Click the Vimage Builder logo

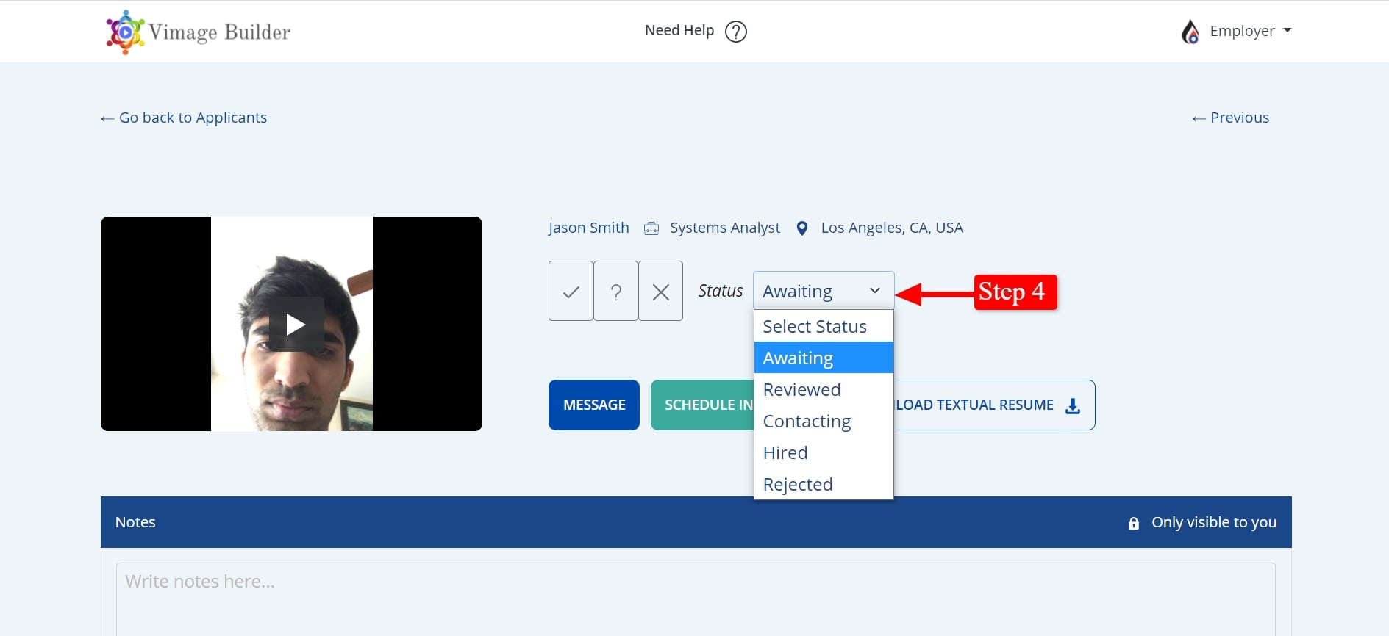198,32
